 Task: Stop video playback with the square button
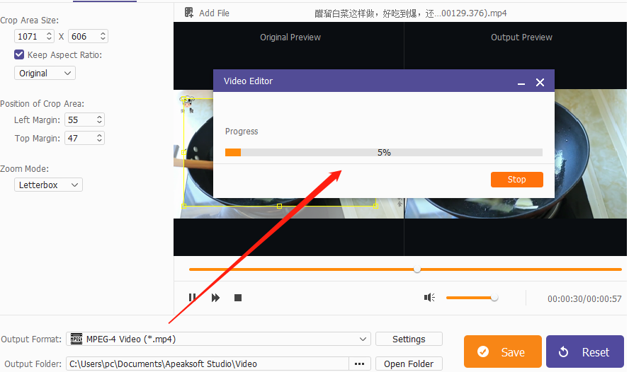238,298
